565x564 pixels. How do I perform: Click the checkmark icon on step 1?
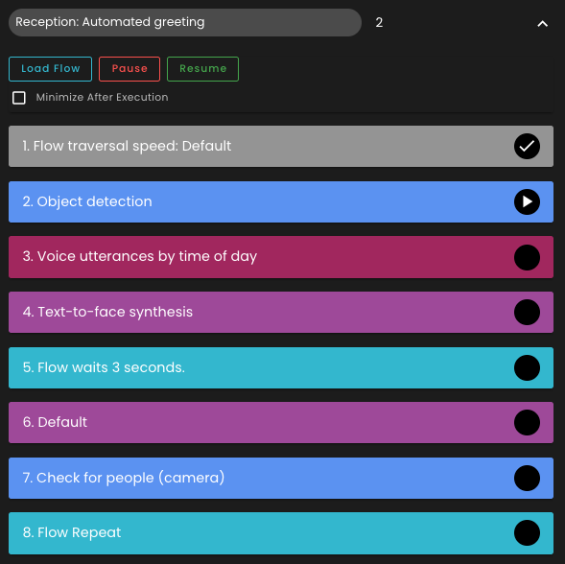[527, 147]
